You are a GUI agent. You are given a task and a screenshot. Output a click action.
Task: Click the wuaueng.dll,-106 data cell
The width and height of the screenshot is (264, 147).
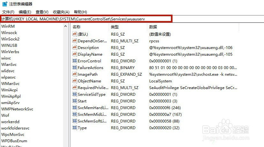point(191,48)
